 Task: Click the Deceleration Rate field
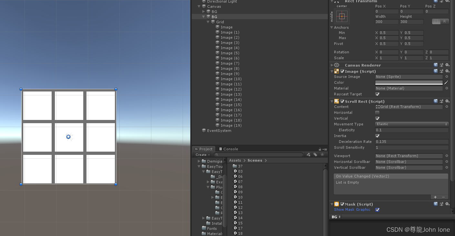point(412,142)
